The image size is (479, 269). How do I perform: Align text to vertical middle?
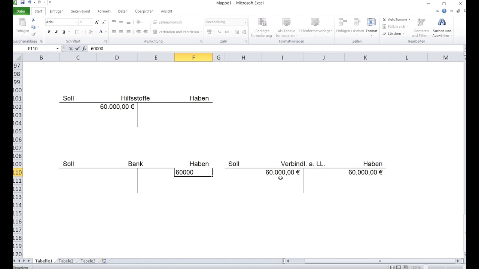(x=121, y=22)
